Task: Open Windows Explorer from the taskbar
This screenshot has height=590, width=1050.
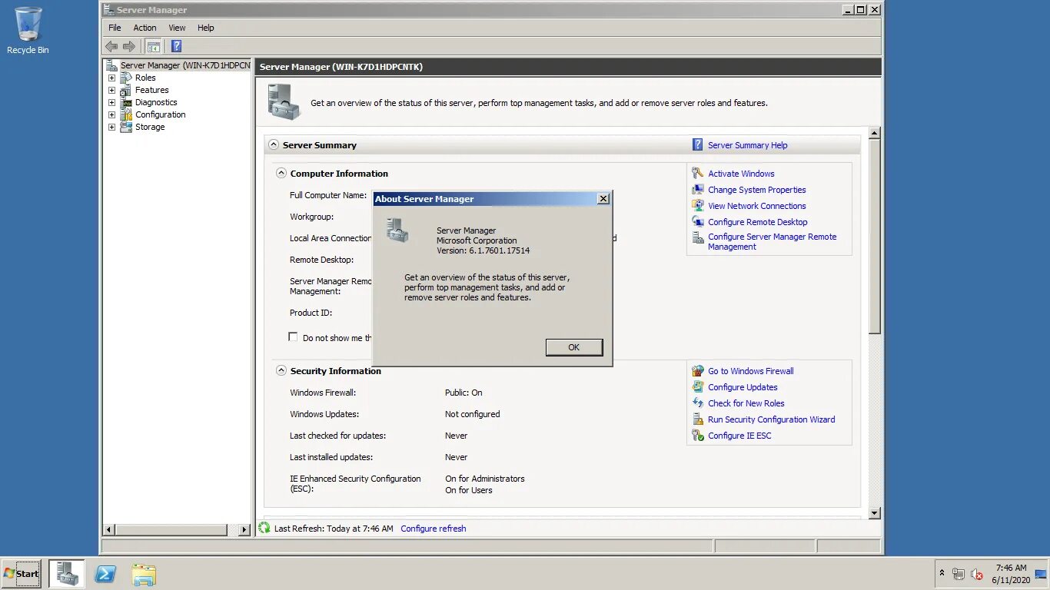Action: (144, 575)
